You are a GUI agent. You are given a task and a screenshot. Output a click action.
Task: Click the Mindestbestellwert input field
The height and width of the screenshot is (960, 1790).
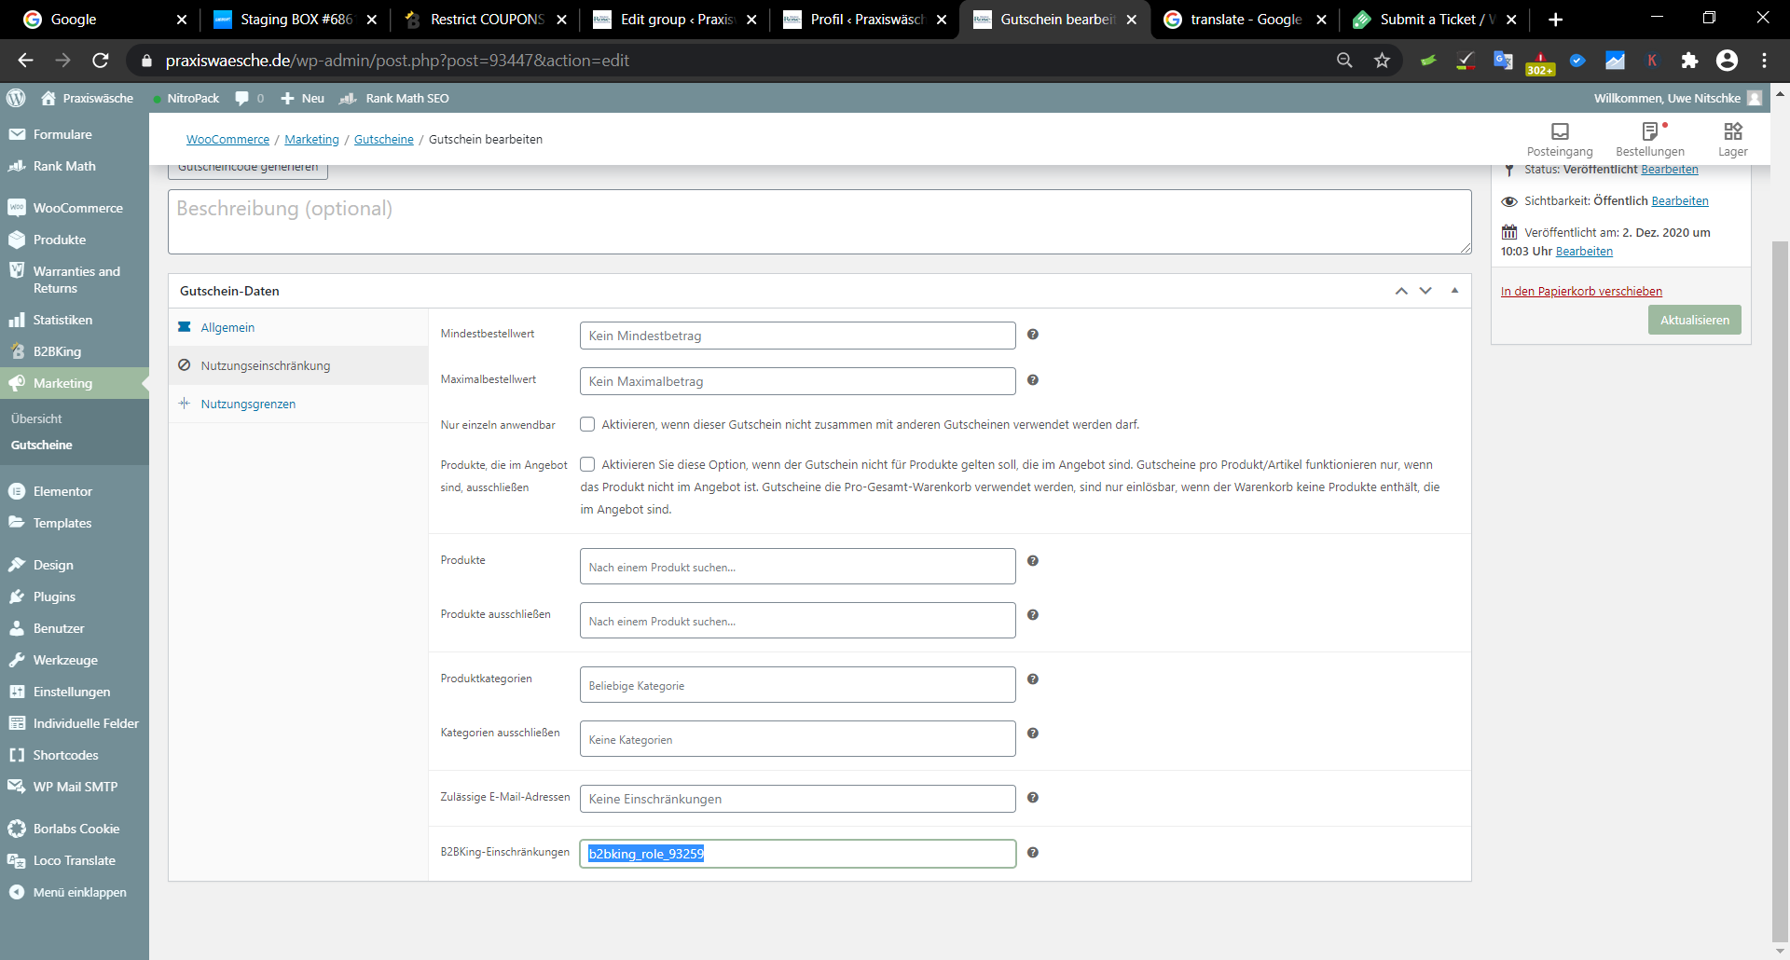(x=797, y=336)
